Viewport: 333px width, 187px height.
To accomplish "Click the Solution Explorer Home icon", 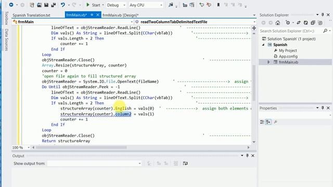I will [x=277, y=23].
